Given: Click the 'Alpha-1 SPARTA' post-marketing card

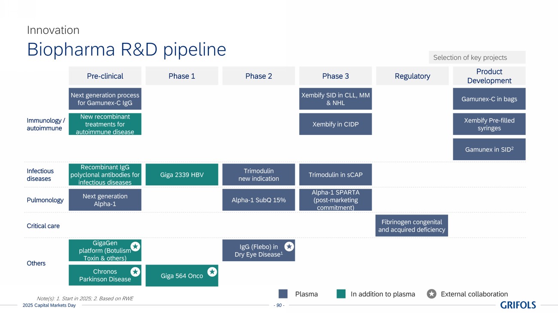Looking at the screenshot, I should click(336, 200).
